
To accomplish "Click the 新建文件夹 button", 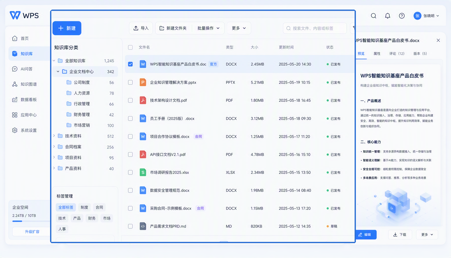I will click(x=173, y=28).
